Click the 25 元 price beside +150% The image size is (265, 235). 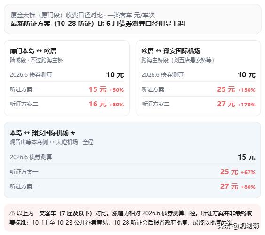click(226, 89)
